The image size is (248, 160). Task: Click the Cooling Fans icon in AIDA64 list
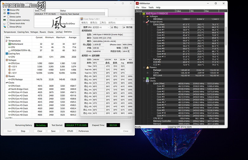(7, 54)
